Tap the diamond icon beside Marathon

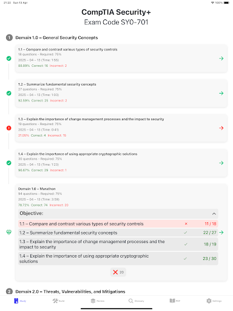pyautogui.click(x=8, y=232)
